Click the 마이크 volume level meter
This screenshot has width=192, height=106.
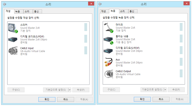coord(181,27)
